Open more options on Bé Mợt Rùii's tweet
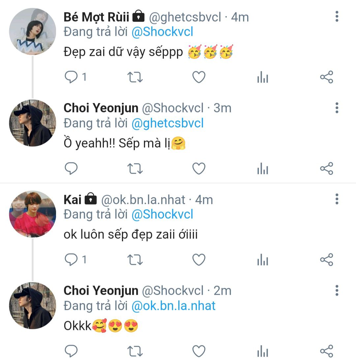The height and width of the screenshot is (359, 356). coord(337,16)
